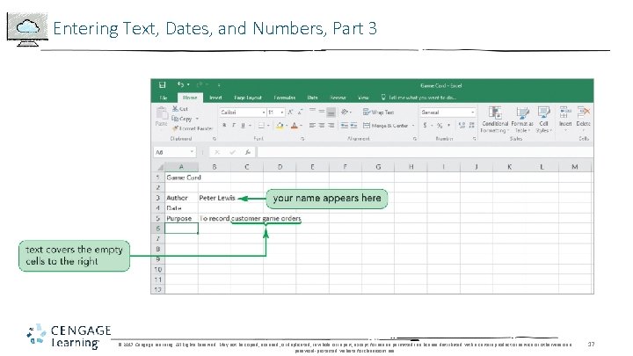
Task: Apply Comma Style icon
Action: coord(449,126)
